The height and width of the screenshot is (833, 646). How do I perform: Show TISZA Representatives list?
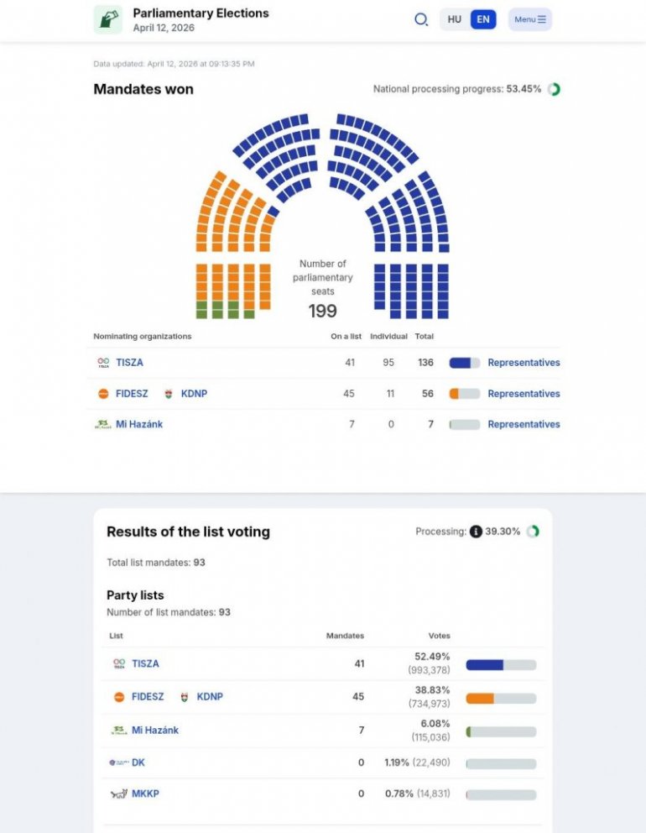click(x=524, y=363)
